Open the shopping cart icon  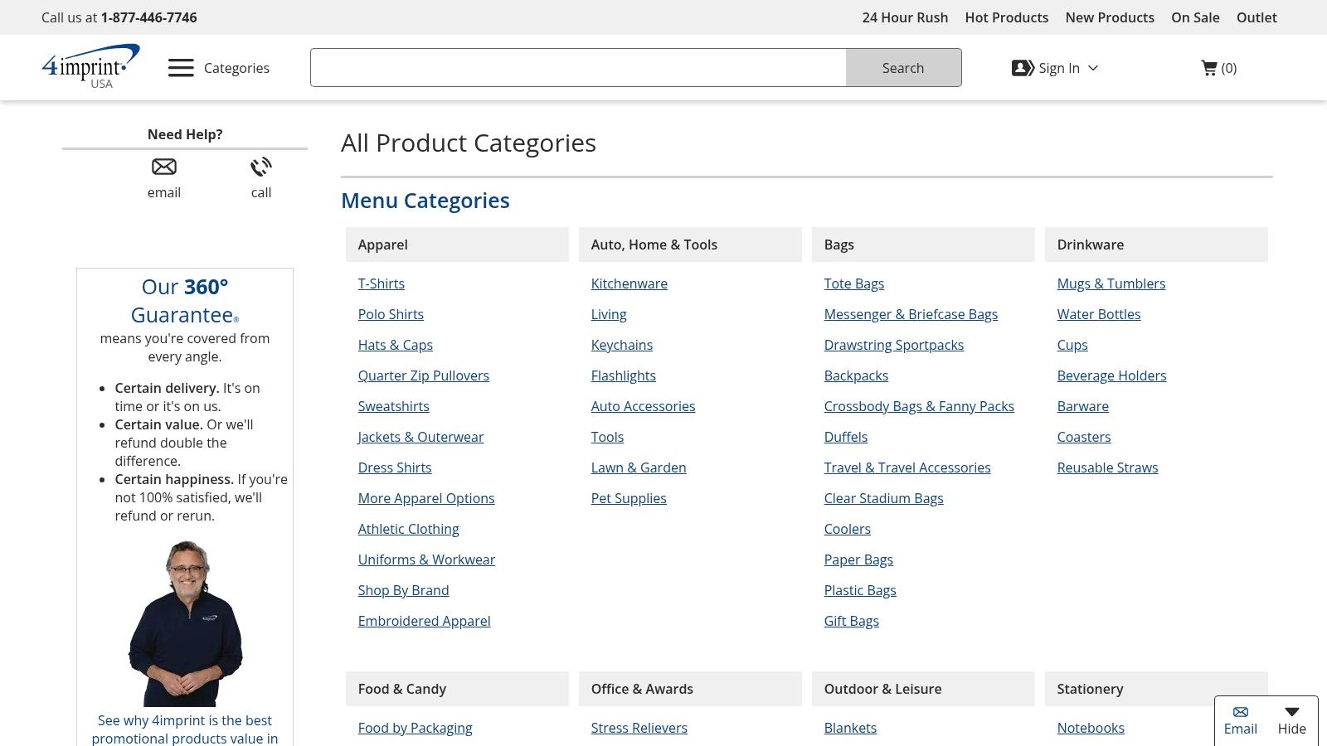click(x=1209, y=68)
